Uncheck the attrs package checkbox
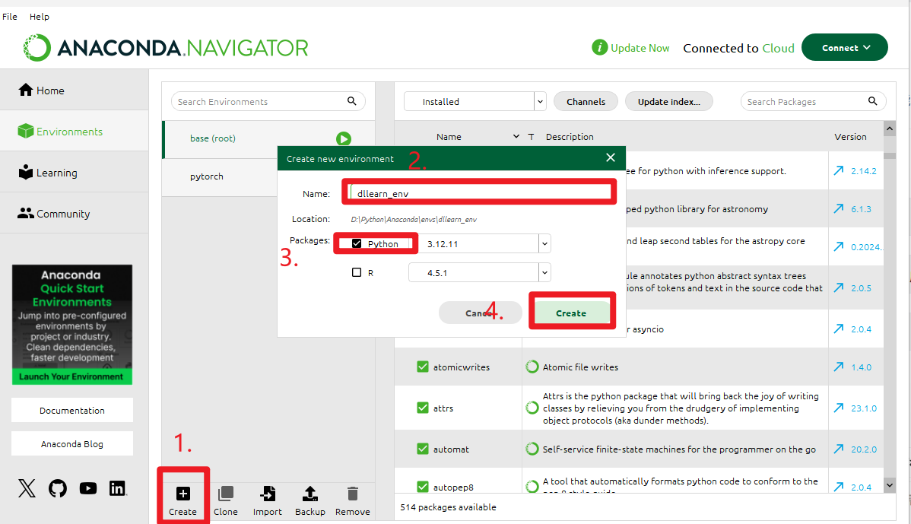Viewport: 911px width, 524px height. (422, 408)
